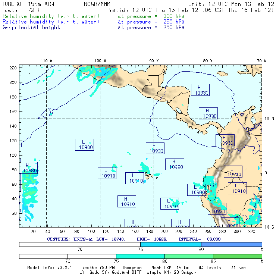Select the '71 sec' timestep text
Screen dimensions: 276x276
(238, 268)
